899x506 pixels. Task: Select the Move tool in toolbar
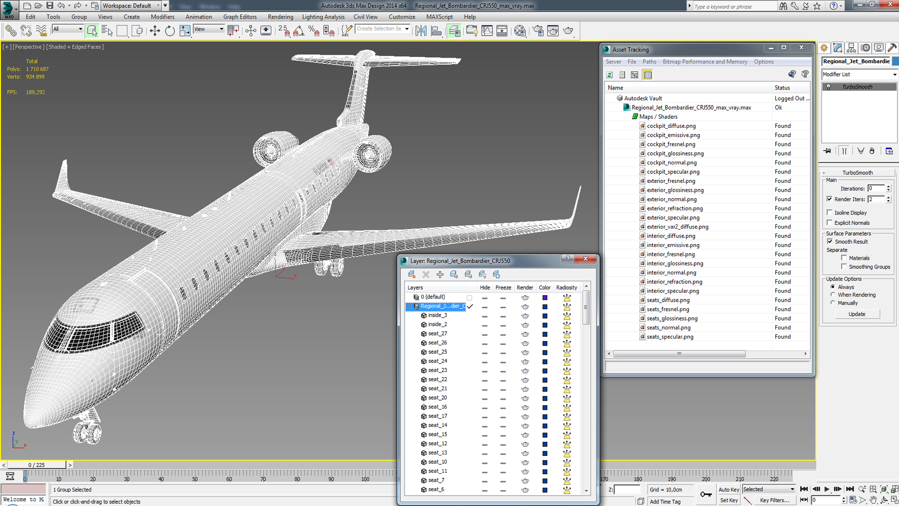(155, 31)
